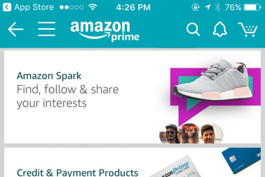Open the search magnifier icon

tap(193, 30)
